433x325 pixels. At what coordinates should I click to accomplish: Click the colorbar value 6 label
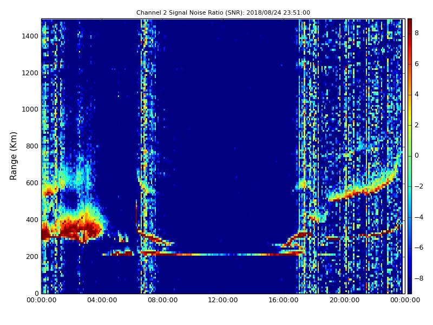click(417, 64)
